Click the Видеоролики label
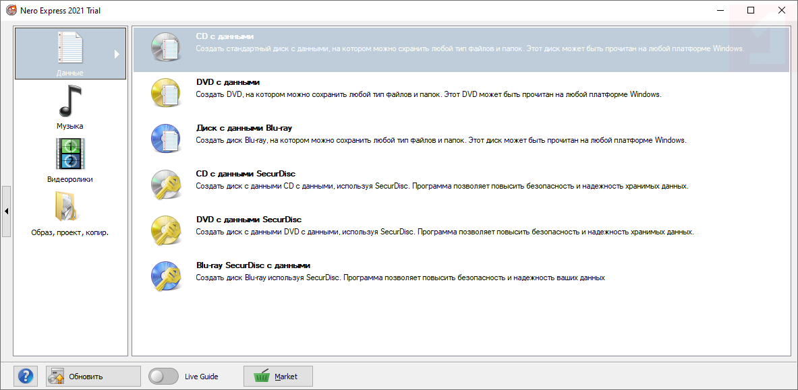The image size is (798, 390). coord(70,179)
